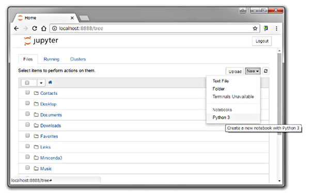Check the box next to Contacts

coord(27,92)
